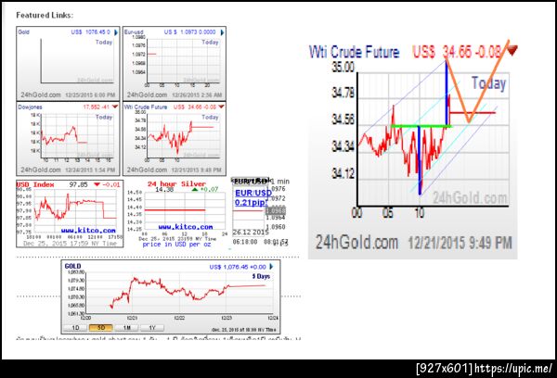The width and height of the screenshot is (557, 378).
Task: Click the blue arrow beside Gold price
Action: click(x=116, y=32)
